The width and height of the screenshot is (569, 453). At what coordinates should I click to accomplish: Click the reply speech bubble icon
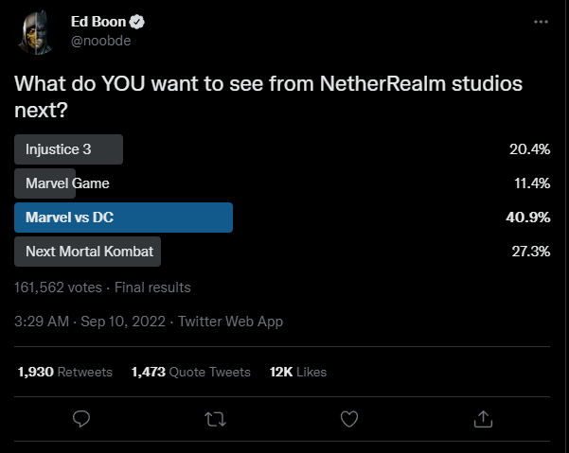[81, 419]
